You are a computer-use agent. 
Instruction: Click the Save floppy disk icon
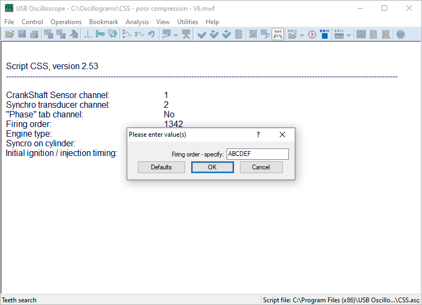tap(22, 34)
